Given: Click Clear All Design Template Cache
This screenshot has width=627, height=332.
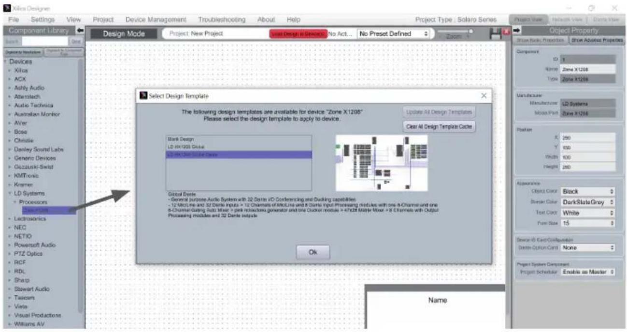Looking at the screenshot, I should pos(439,127).
